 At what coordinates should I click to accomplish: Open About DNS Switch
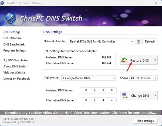15,66
